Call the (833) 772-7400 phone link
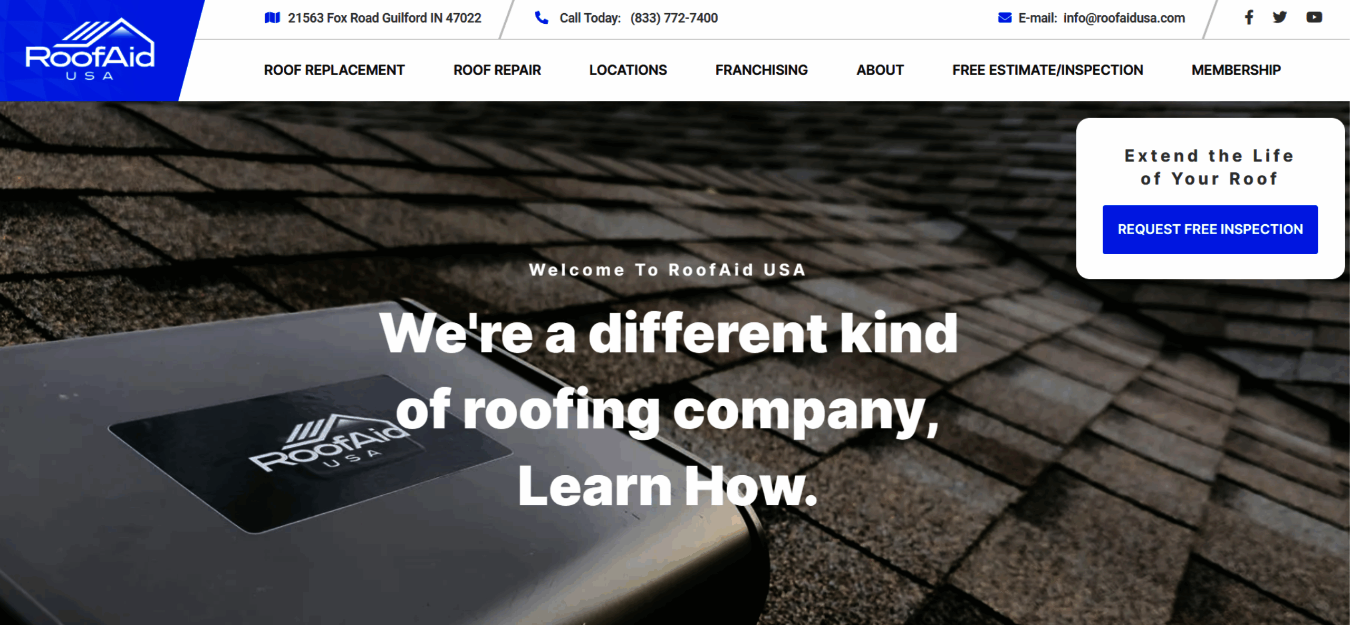Viewport: 1350px width, 625px height. (x=674, y=18)
